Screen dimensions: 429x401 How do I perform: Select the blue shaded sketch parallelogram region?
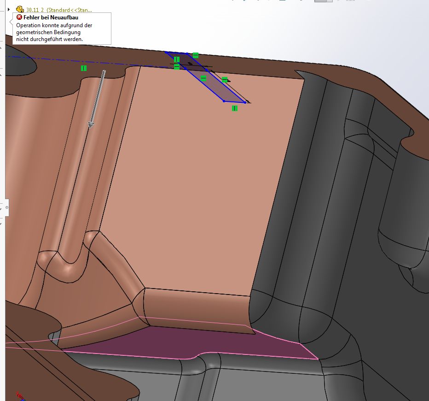[205, 77]
